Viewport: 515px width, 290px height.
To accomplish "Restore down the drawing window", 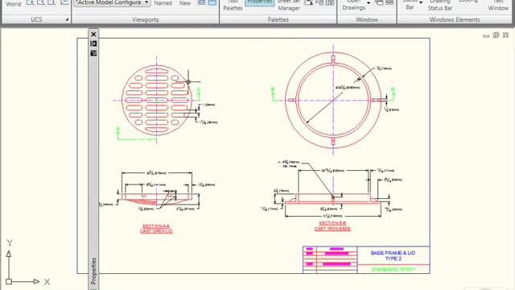I will click(x=496, y=35).
